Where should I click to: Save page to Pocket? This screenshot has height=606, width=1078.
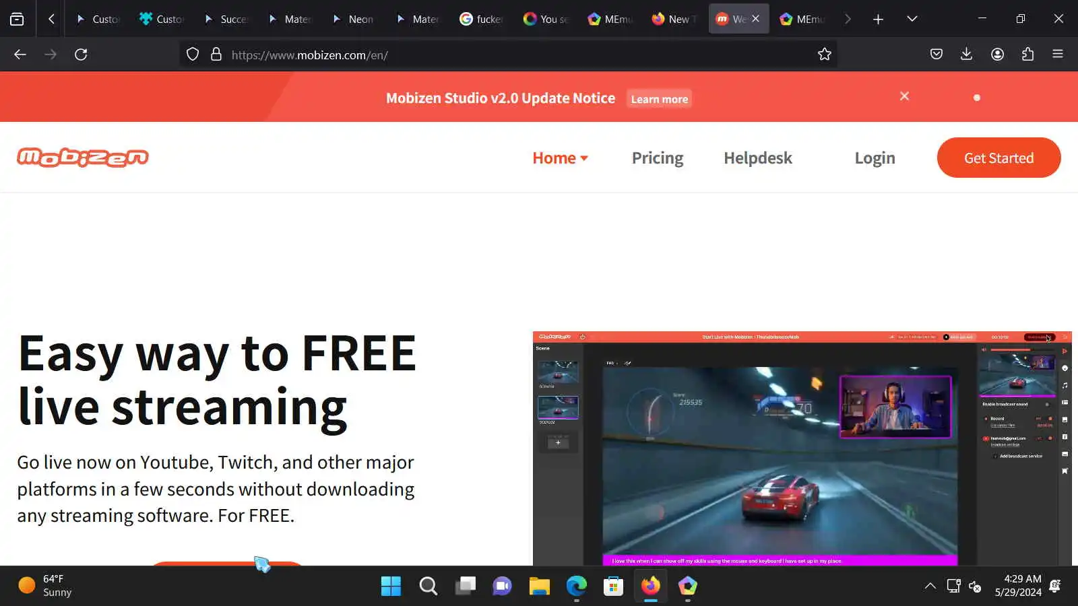coord(937,55)
